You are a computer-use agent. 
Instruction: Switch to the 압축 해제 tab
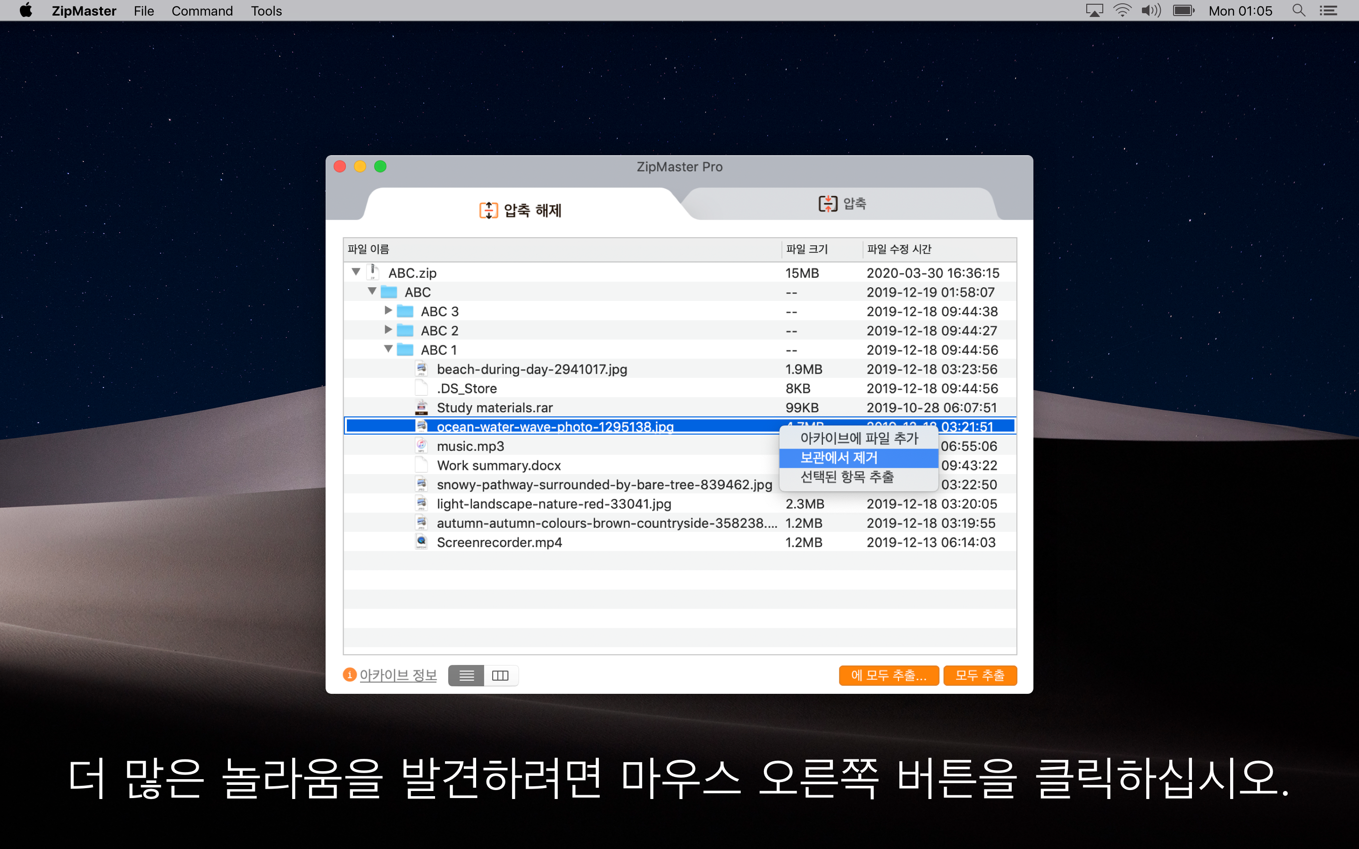click(520, 210)
